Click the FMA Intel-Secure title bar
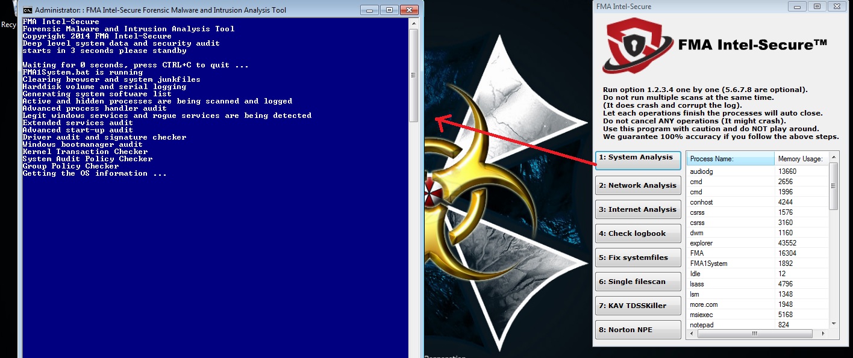This screenshot has height=358, width=853. pyautogui.click(x=690, y=7)
